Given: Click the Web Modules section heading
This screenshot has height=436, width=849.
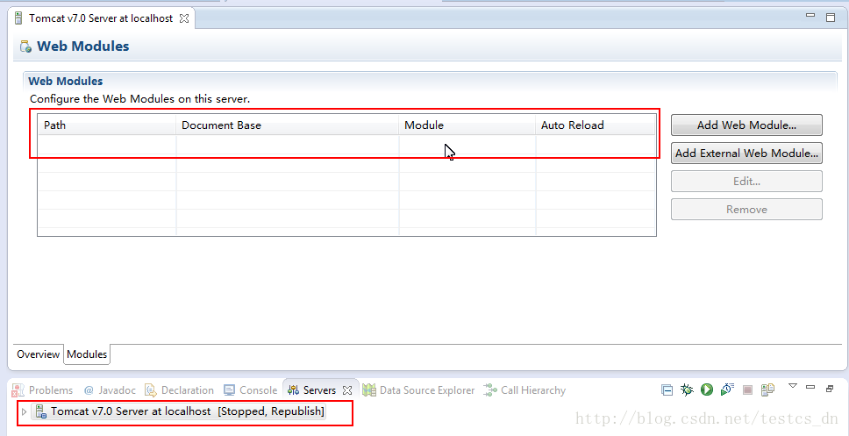Looking at the screenshot, I should (x=66, y=82).
